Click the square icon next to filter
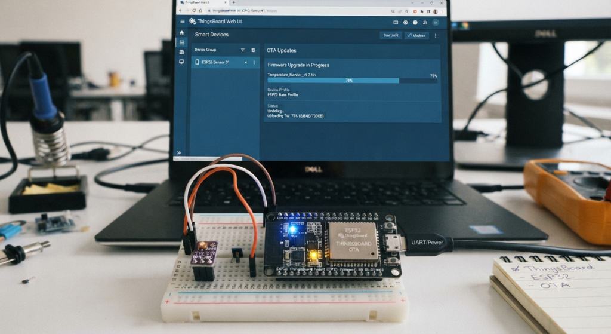 (x=253, y=50)
